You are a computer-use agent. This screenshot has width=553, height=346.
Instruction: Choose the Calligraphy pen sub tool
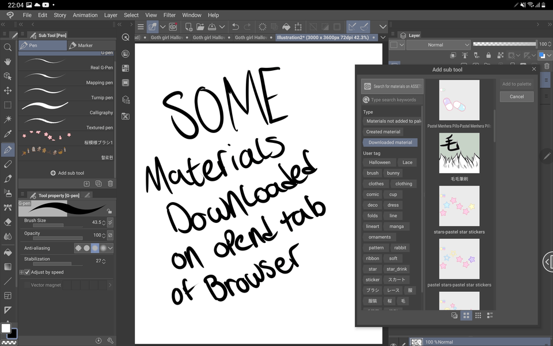coord(66,109)
